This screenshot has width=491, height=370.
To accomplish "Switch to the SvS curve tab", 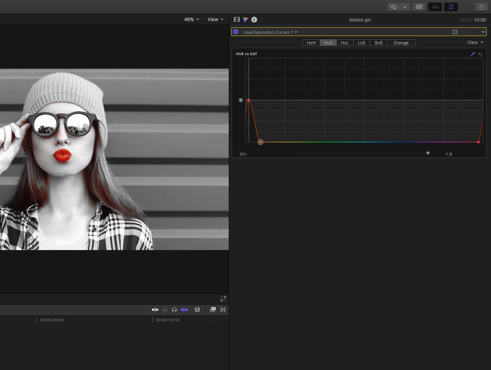I will pyautogui.click(x=379, y=43).
